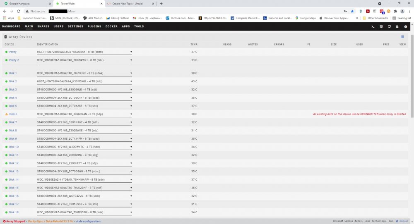This screenshot has height=224, width=414.
Task: Click the warning triangle for Disk 6
Action: tap(7, 114)
